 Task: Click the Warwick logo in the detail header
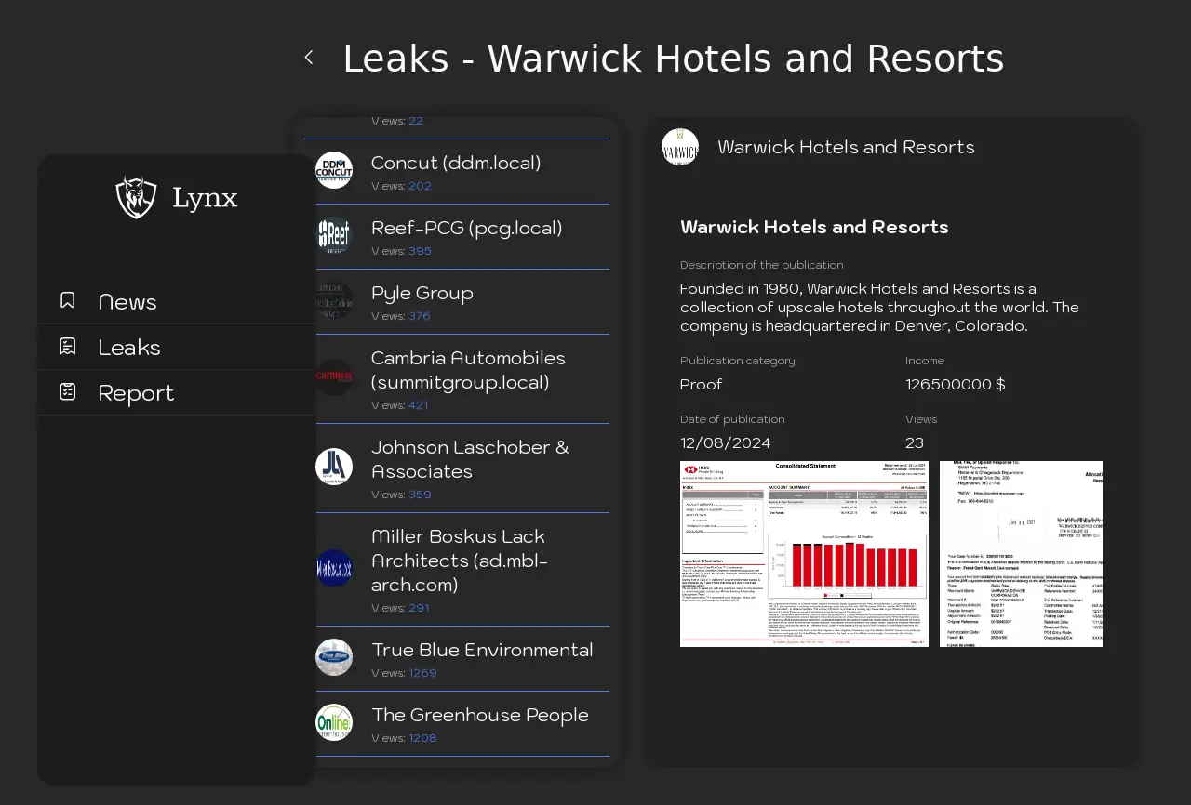pos(680,147)
